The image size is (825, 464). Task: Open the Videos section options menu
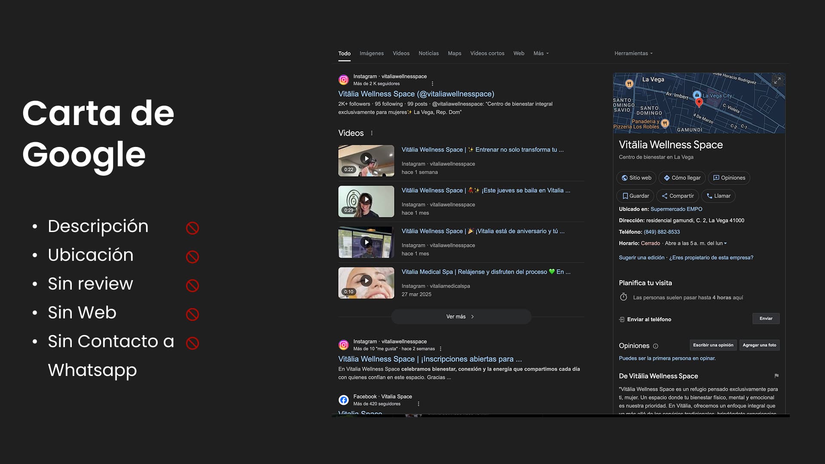click(372, 133)
